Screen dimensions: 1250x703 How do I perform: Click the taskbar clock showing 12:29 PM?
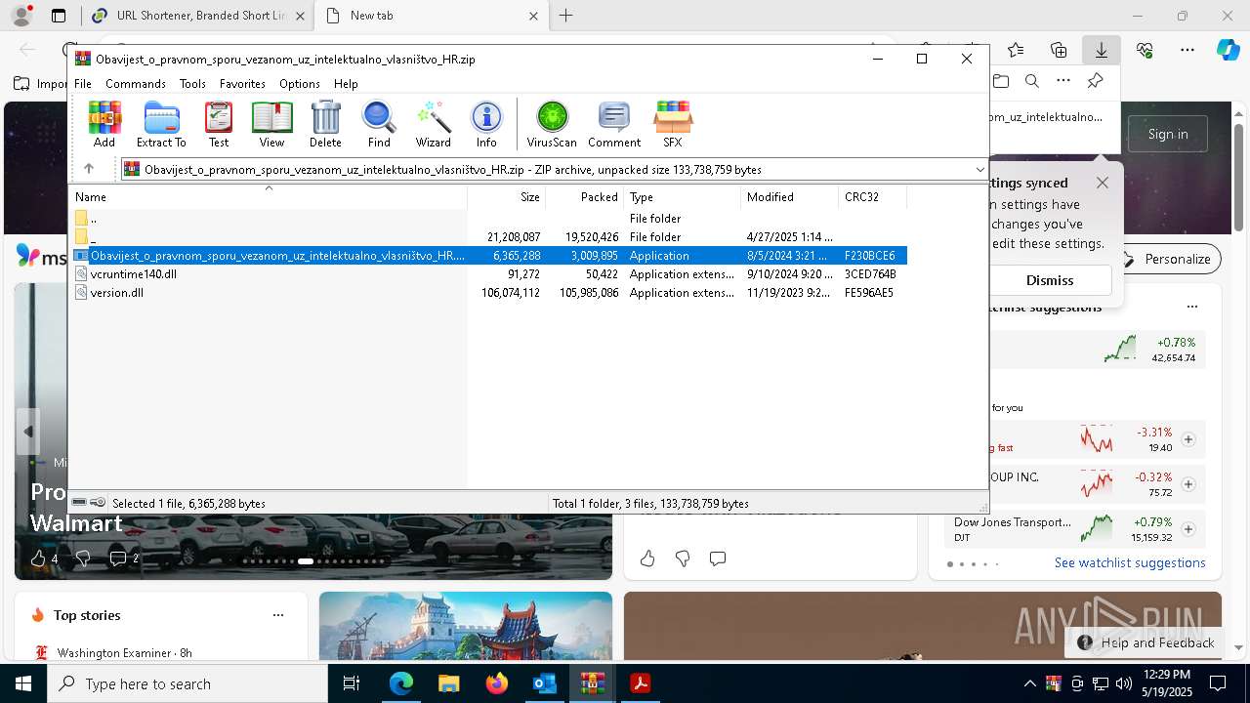(x=1166, y=683)
